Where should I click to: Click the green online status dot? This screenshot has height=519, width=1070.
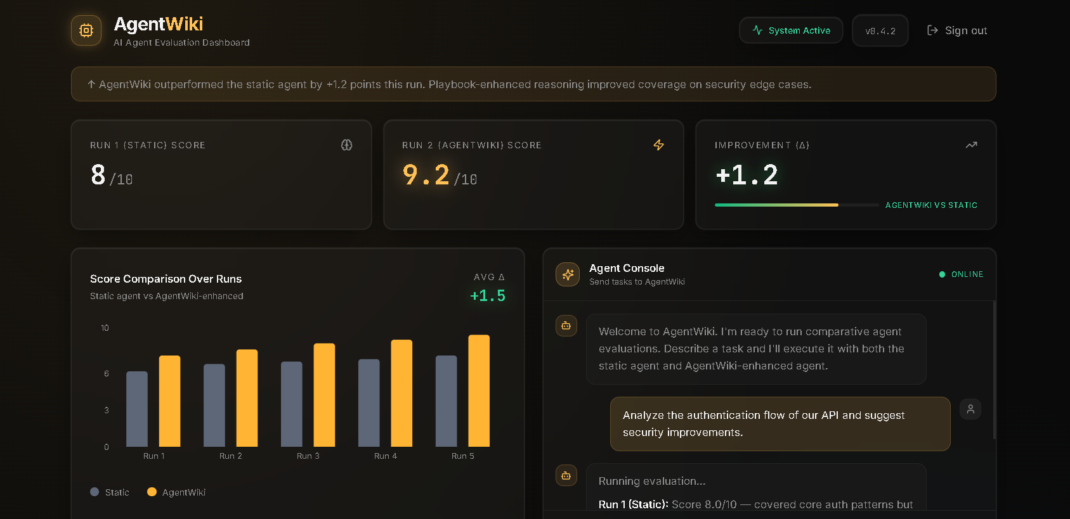click(942, 274)
